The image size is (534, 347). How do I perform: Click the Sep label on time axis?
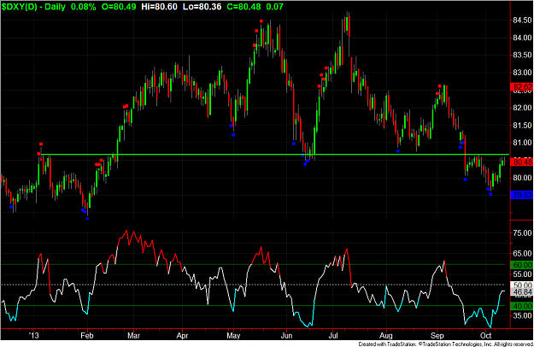click(x=437, y=335)
